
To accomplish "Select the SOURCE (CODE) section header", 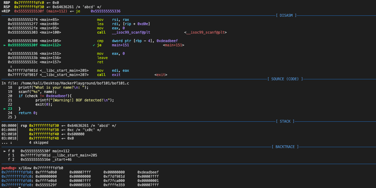I will click(285, 79).
